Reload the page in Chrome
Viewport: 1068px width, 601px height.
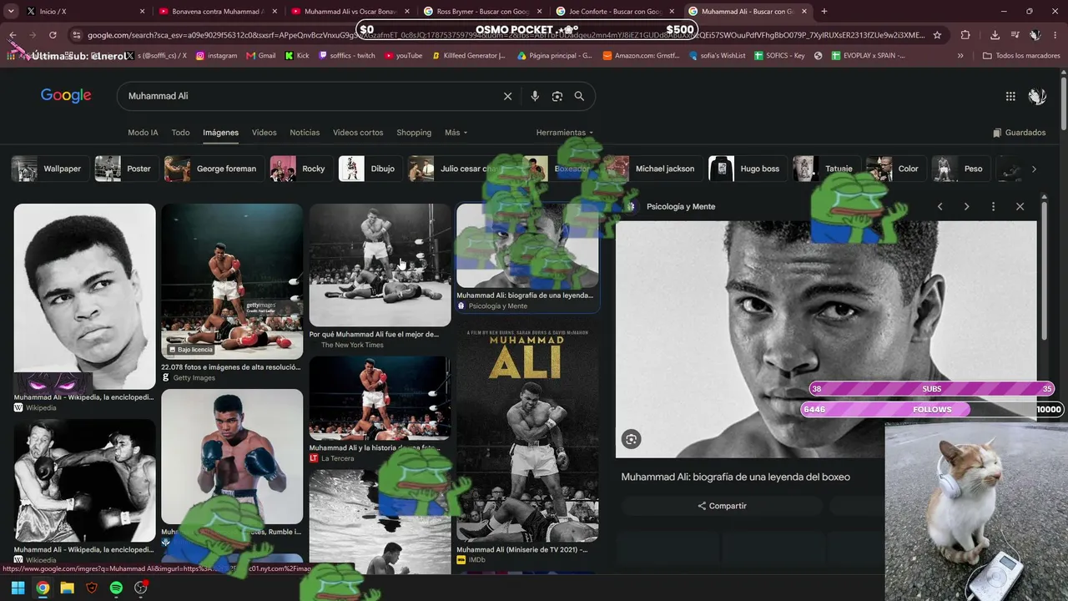coord(53,35)
